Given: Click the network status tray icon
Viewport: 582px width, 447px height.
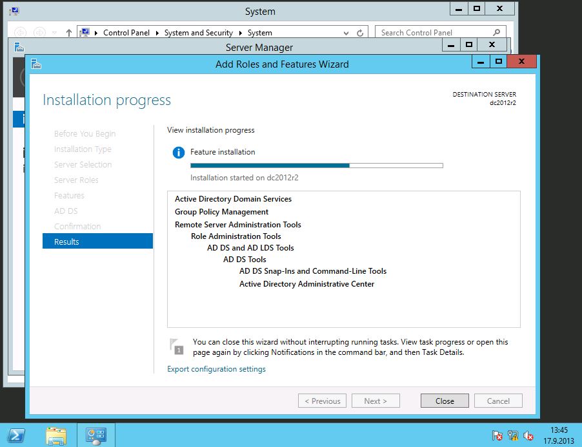Looking at the screenshot, I should [513, 435].
